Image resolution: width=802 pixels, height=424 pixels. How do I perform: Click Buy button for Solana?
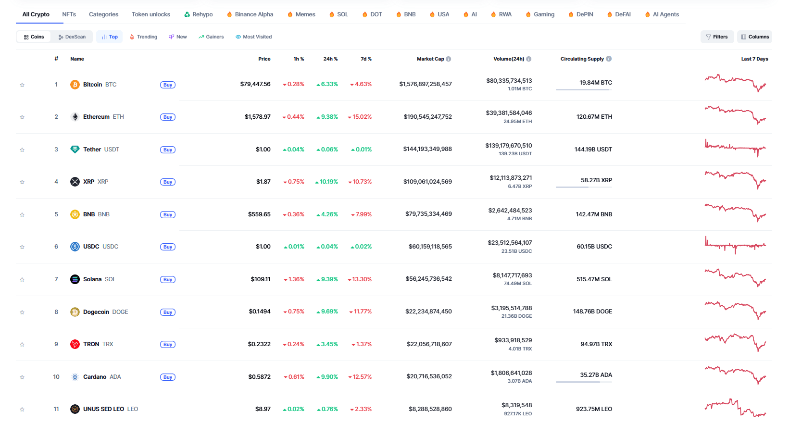[x=168, y=280]
